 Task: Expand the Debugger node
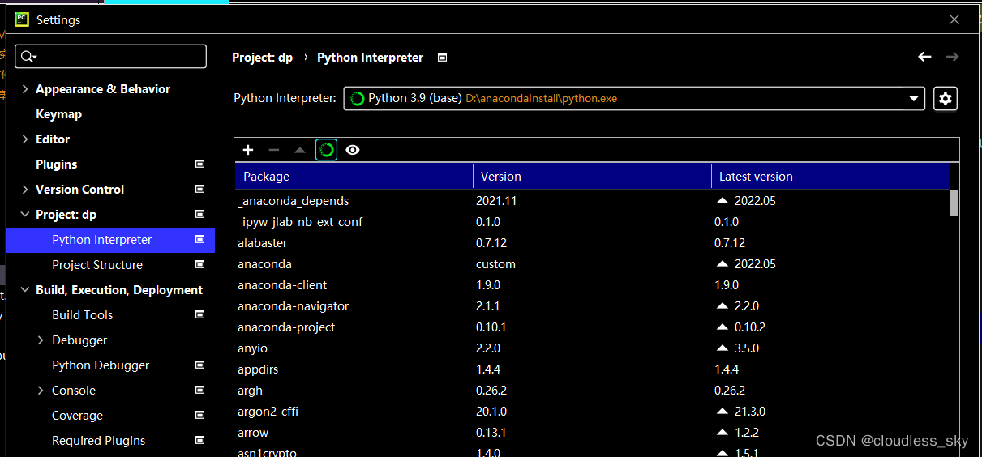[41, 340]
